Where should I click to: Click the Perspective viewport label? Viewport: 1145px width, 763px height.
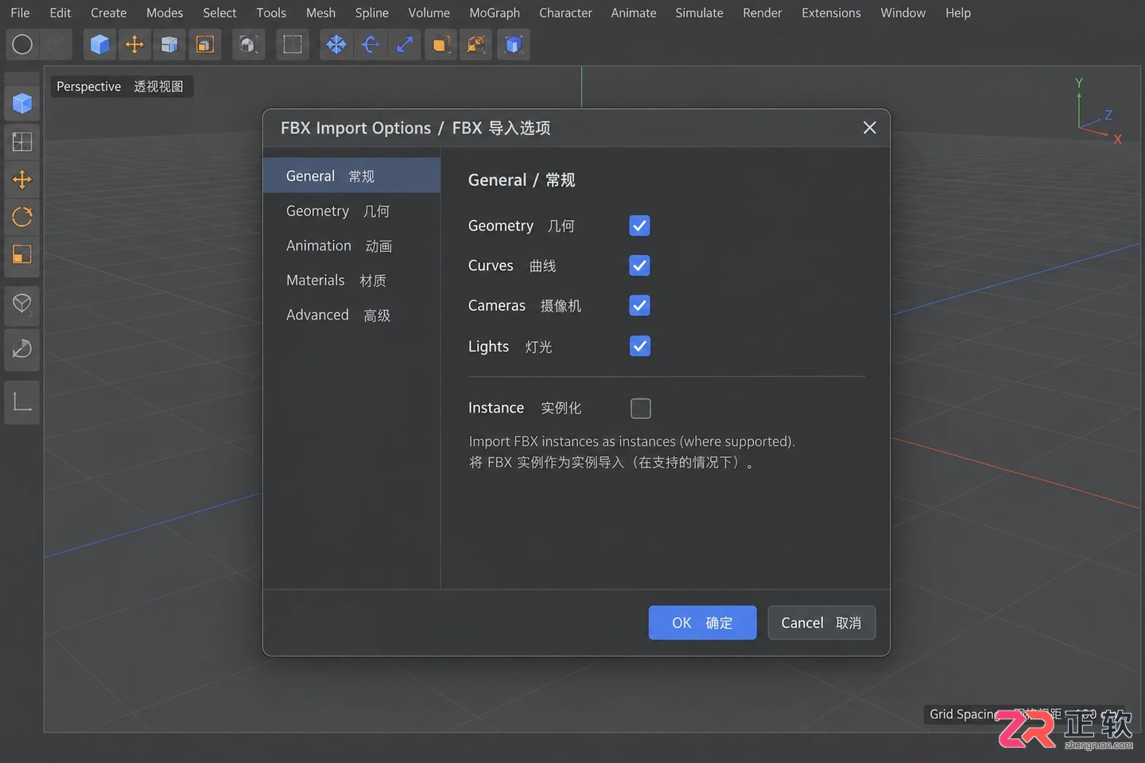pyautogui.click(x=120, y=86)
